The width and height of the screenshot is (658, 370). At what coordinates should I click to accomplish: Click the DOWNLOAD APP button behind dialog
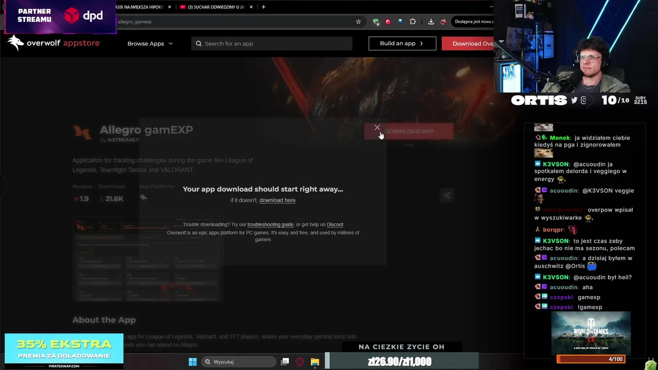click(409, 132)
